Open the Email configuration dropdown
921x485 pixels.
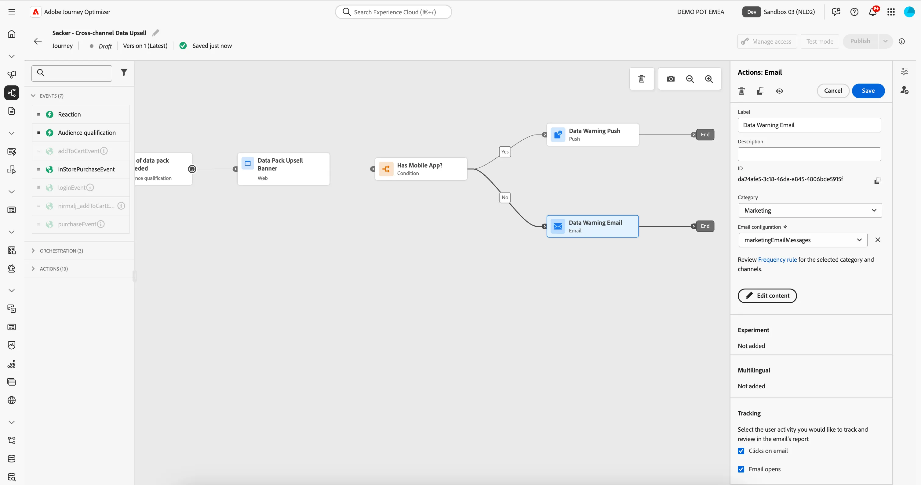tap(803, 240)
